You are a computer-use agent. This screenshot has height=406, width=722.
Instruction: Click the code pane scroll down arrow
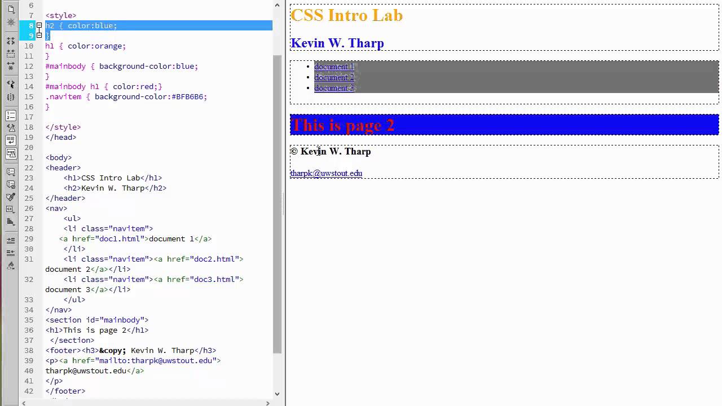(277, 394)
